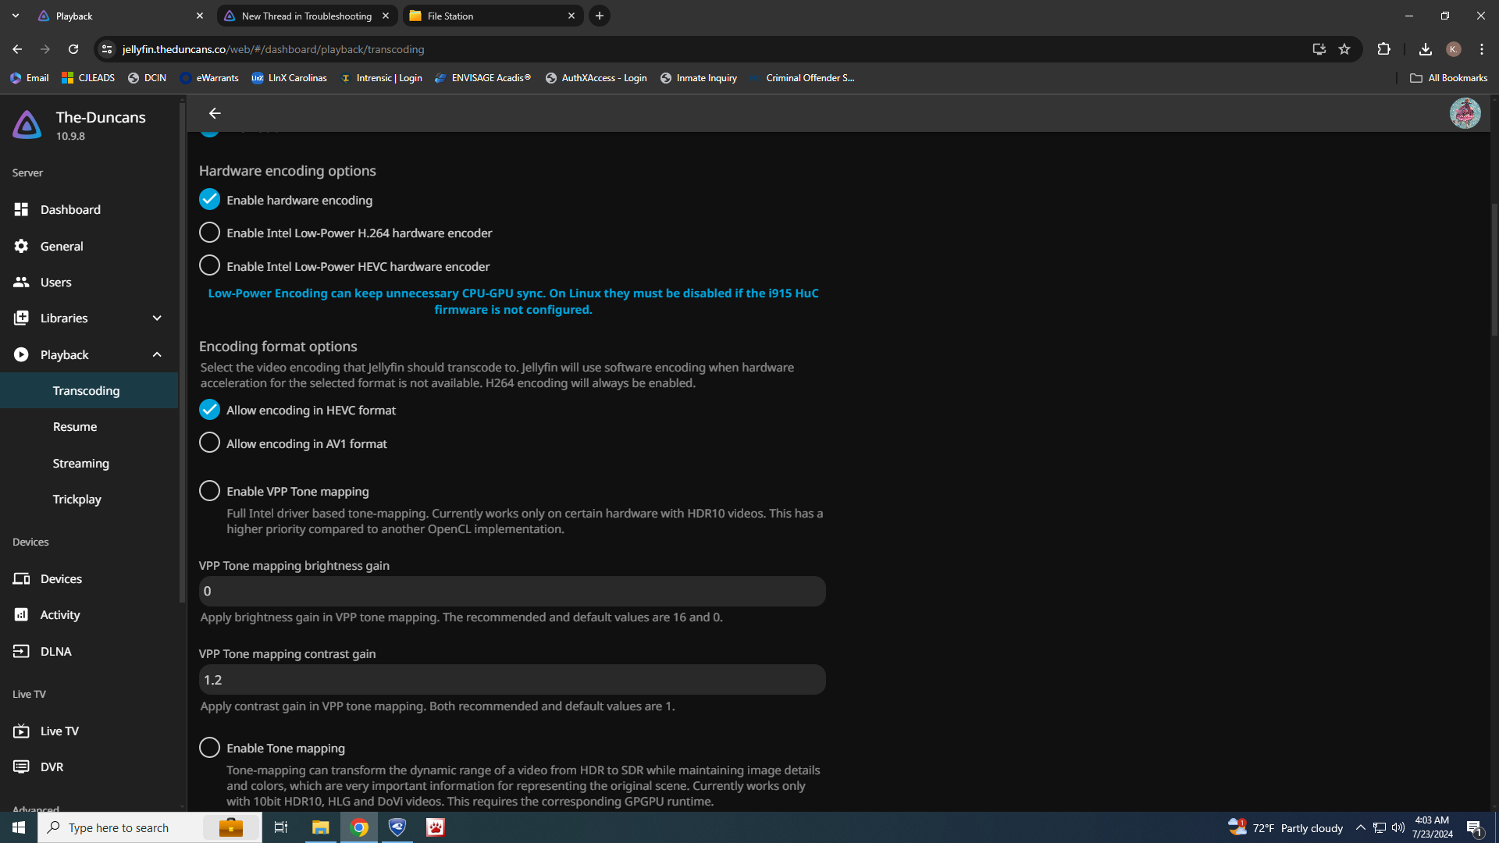Open Dashboard from the sidebar
Screen dimensions: 1499x843
(x=70, y=209)
